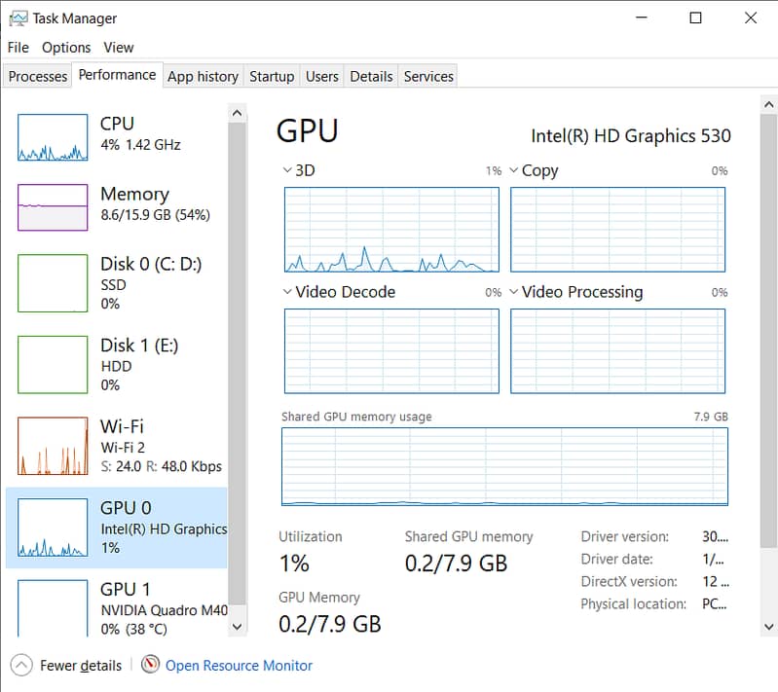Click the Resource Monitor icon

(x=150, y=666)
